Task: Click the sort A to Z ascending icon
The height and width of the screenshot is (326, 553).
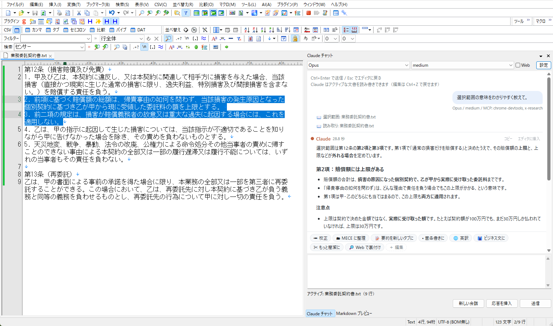Action: click(x=247, y=30)
